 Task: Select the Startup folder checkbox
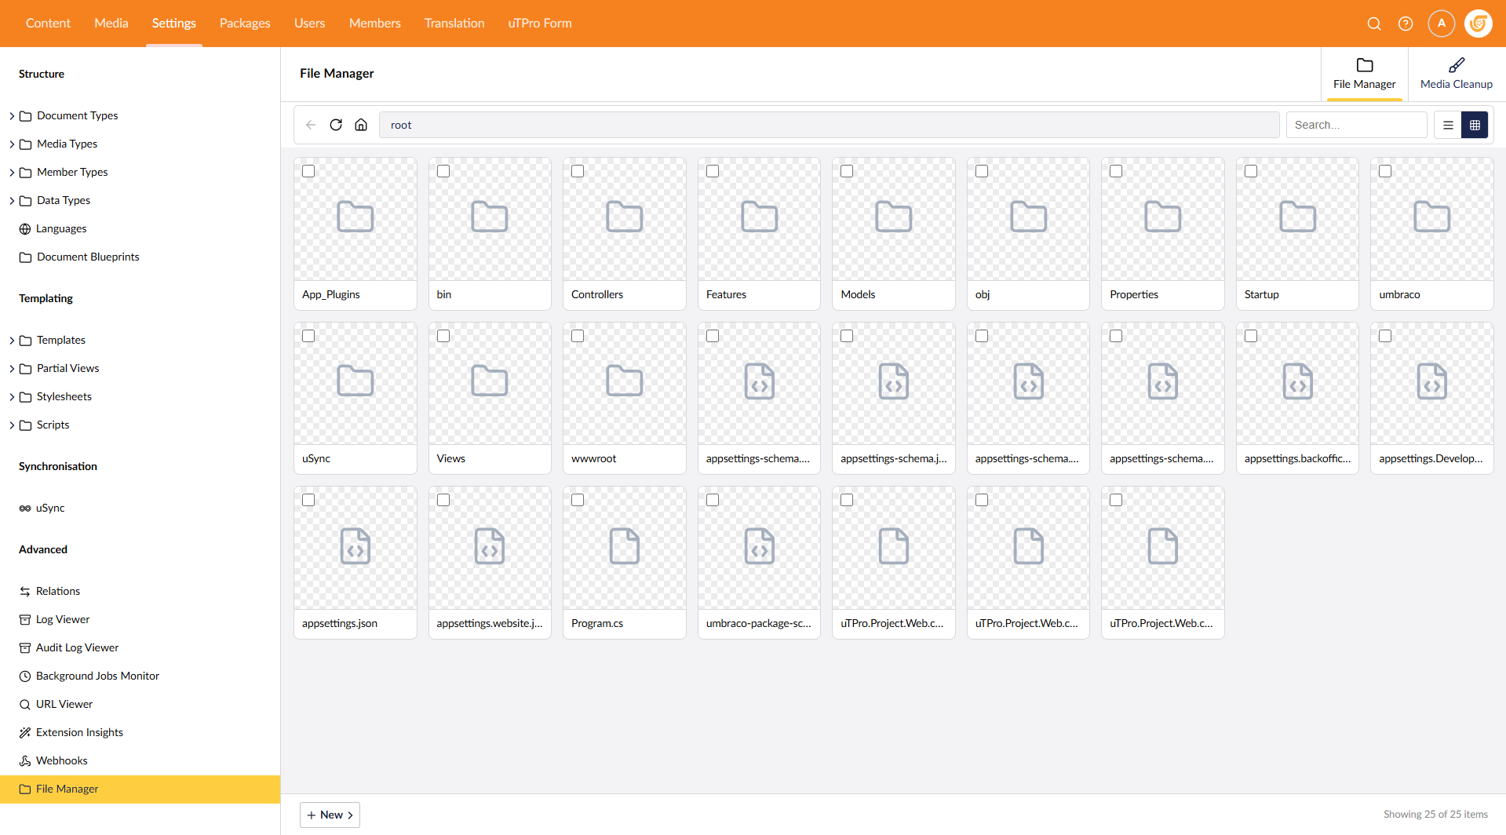pyautogui.click(x=1251, y=171)
